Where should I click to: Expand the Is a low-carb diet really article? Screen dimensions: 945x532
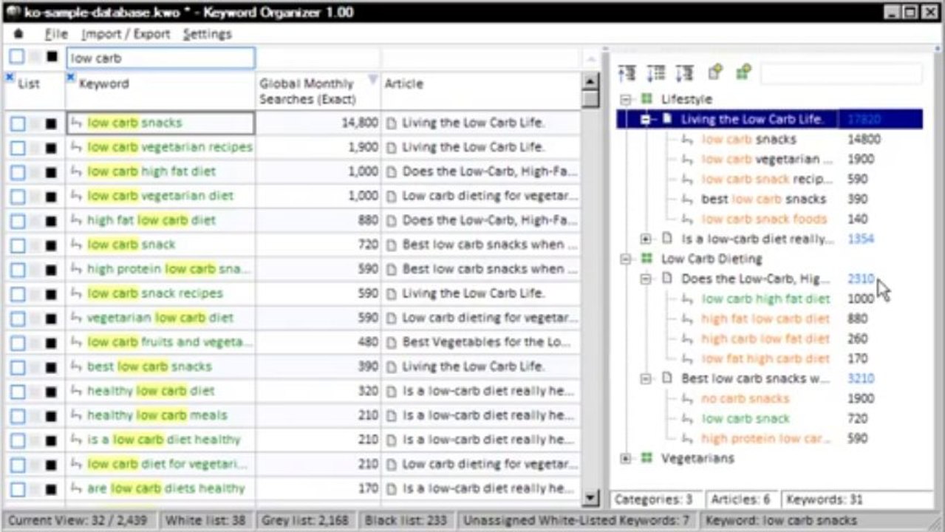coord(646,239)
